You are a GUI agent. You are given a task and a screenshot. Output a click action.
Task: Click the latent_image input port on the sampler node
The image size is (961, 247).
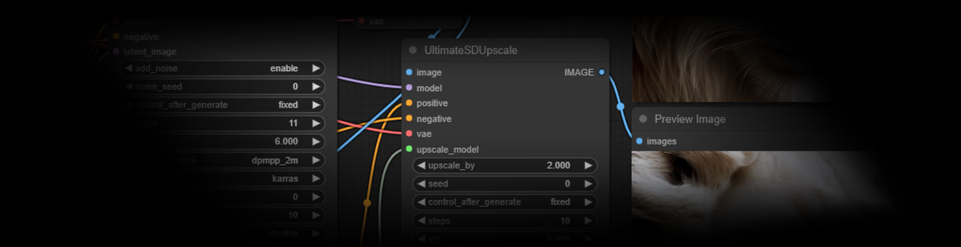[116, 52]
